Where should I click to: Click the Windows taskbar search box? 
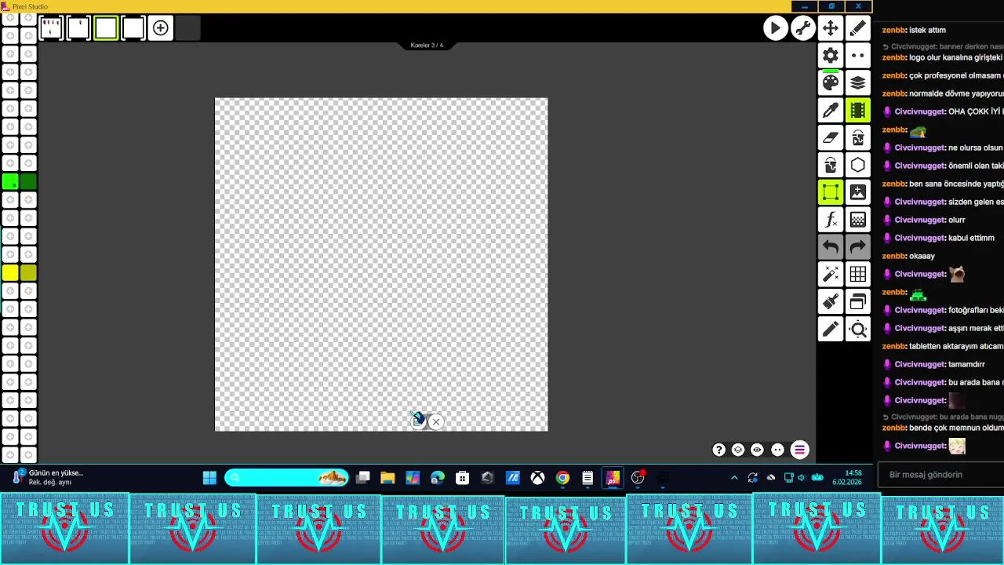coord(286,478)
